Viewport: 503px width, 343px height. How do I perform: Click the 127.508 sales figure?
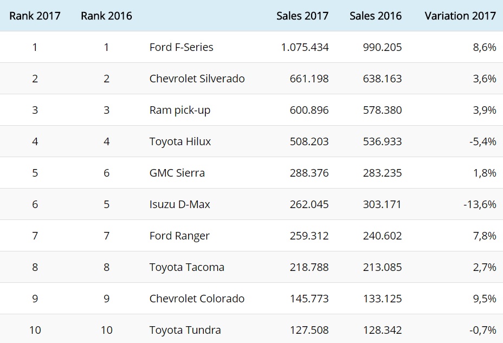(308, 330)
